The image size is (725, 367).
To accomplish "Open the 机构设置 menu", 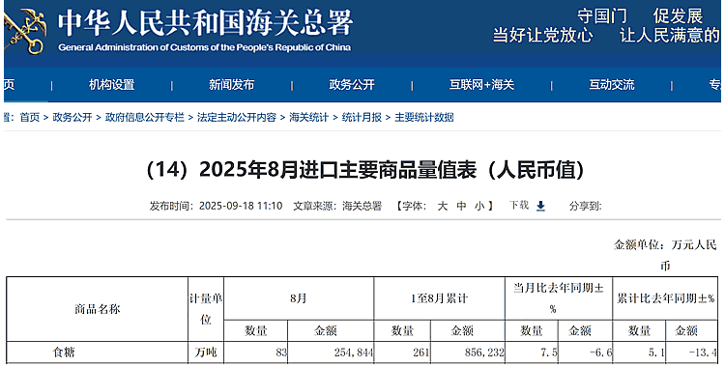I will pyautogui.click(x=112, y=85).
